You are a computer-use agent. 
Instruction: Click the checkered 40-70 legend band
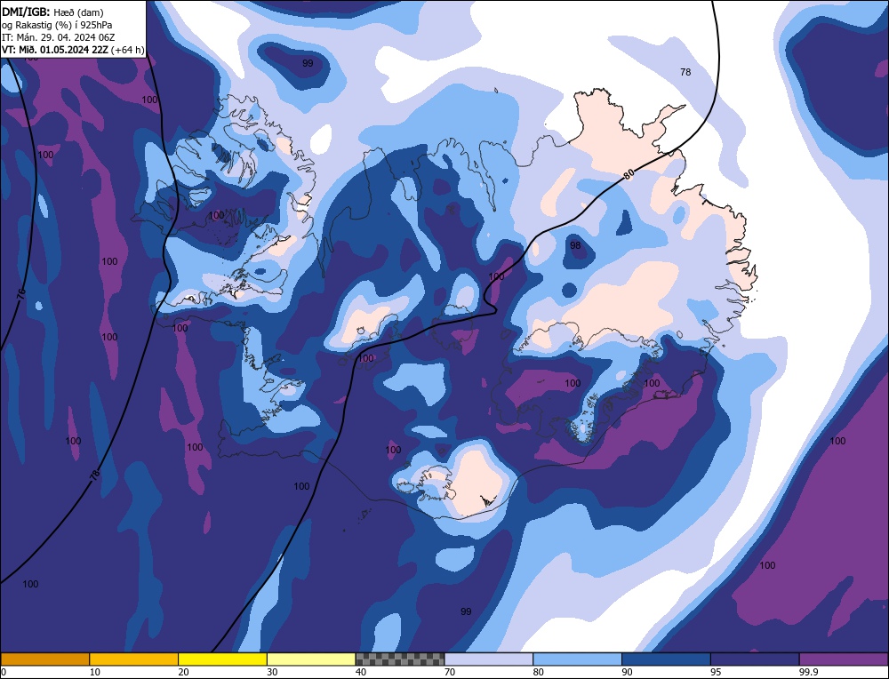400,659
